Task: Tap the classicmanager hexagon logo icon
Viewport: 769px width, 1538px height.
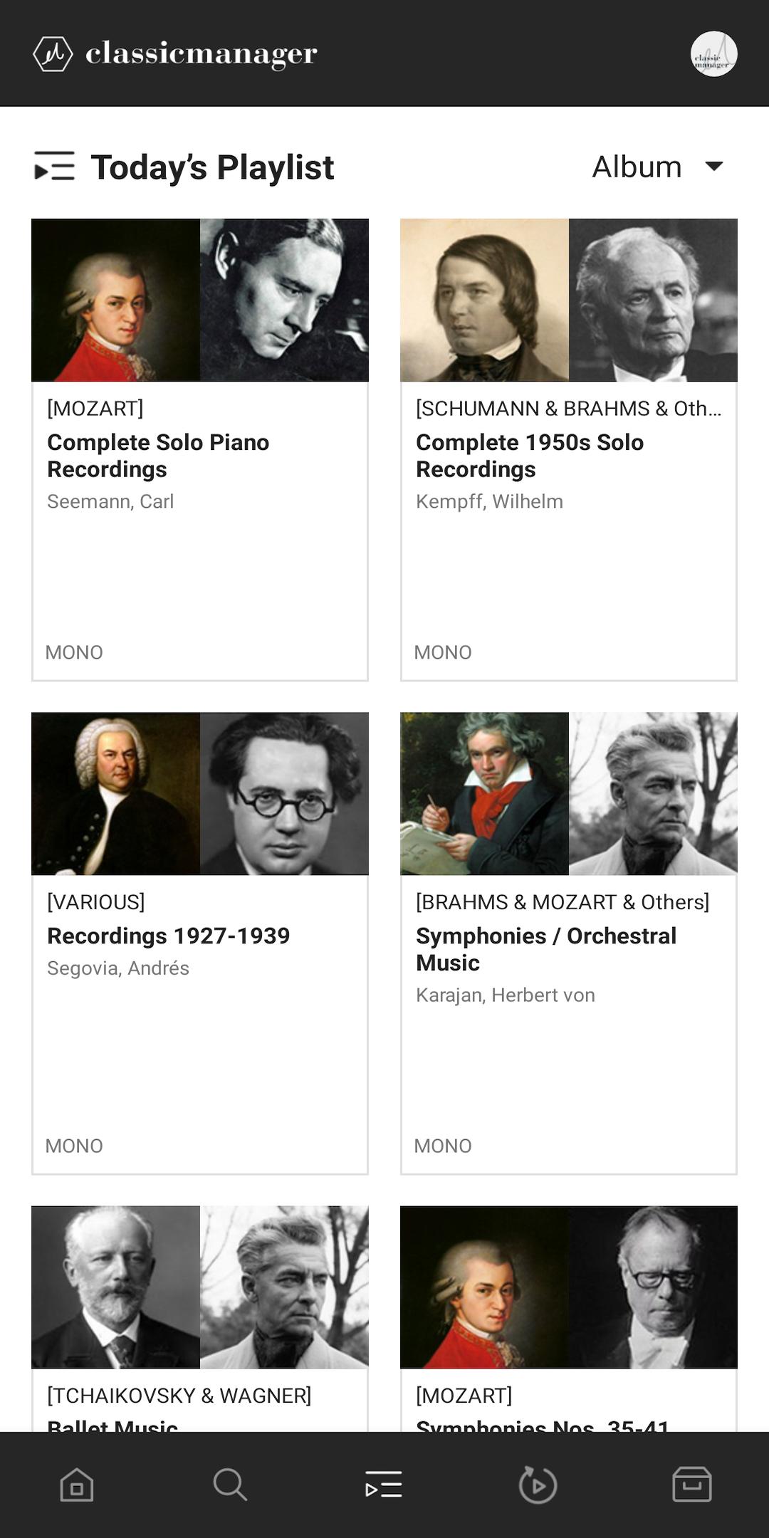Action: (x=53, y=54)
